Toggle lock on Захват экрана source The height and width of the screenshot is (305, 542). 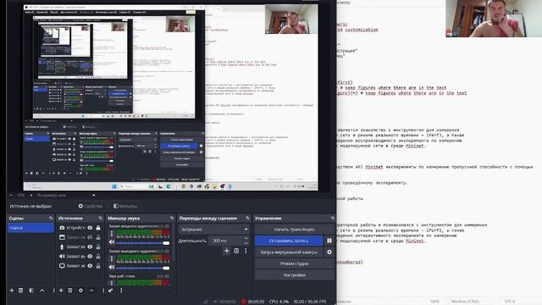(98, 265)
